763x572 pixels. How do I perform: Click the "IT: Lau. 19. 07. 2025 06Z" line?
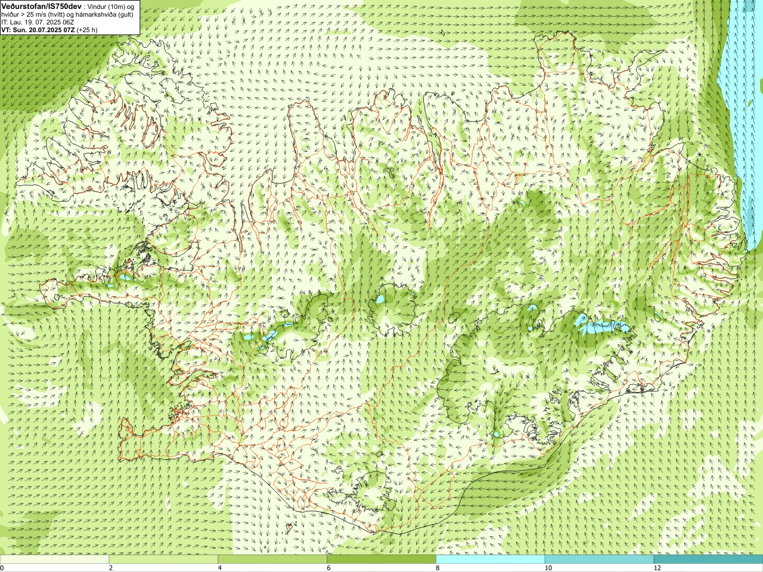tap(38, 22)
